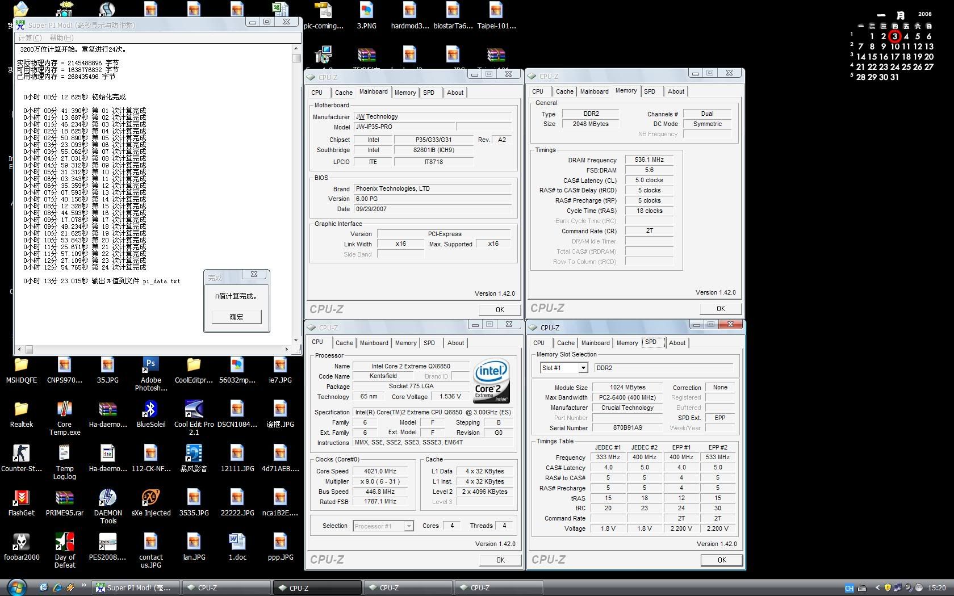The height and width of the screenshot is (596, 954).
Task: Open the 暴风影音 media player icon
Action: (194, 458)
